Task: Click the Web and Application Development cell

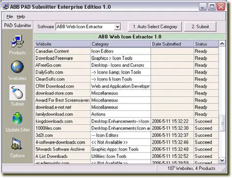Action: tap(120, 86)
